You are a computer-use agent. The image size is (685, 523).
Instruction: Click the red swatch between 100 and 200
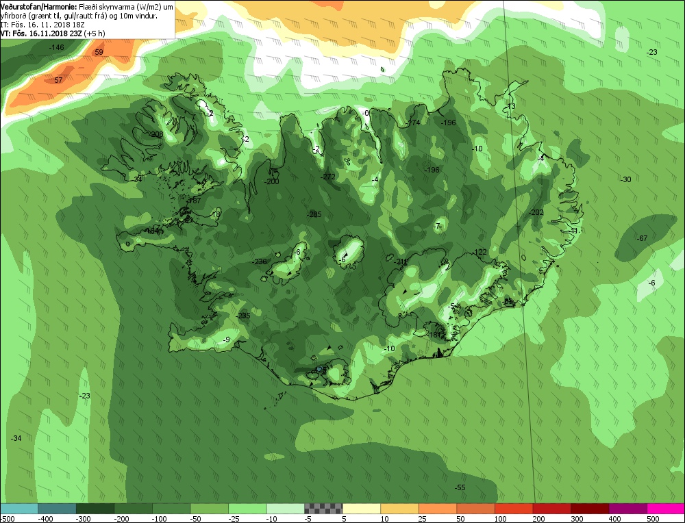coord(513,509)
